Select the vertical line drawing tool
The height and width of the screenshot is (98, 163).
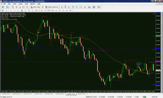pyautogui.click(x=11, y=10)
